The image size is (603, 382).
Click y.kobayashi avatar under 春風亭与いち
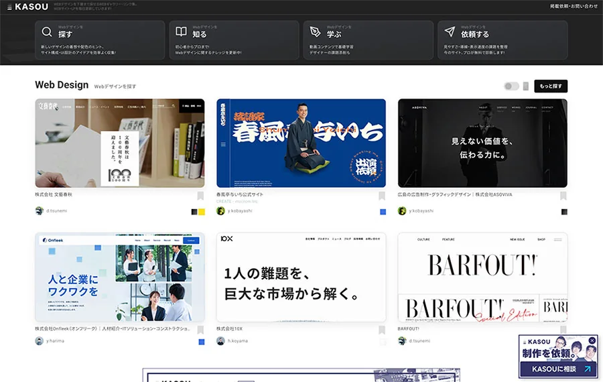220,211
